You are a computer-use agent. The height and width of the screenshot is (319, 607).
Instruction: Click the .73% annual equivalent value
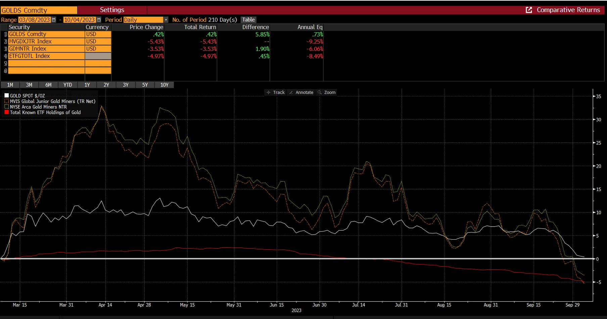point(318,34)
